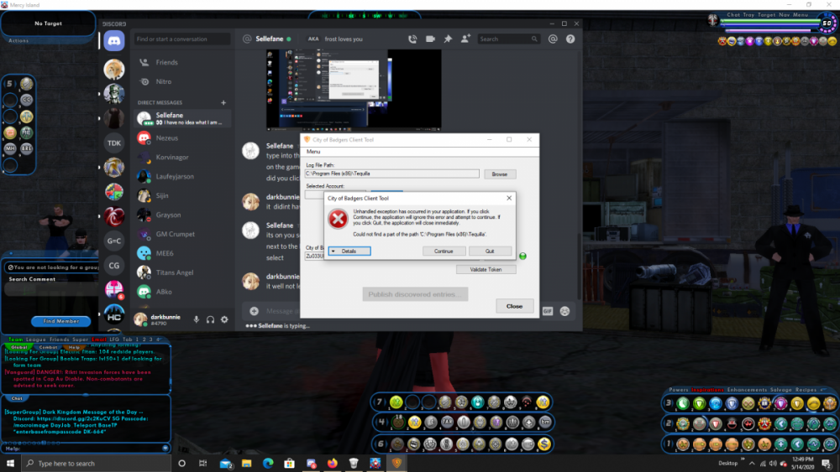This screenshot has height=472, width=840.
Task: Deafen audio with headphones icon
Action: (x=211, y=319)
